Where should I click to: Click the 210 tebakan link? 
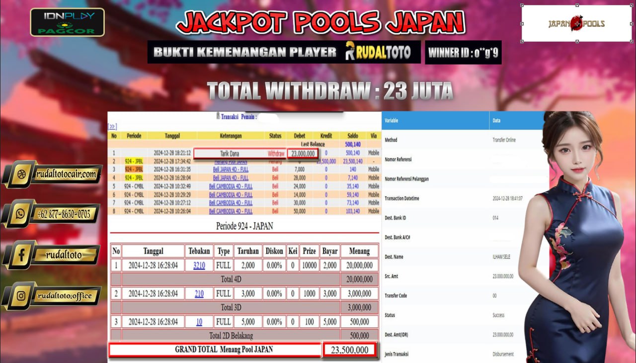pos(199,293)
